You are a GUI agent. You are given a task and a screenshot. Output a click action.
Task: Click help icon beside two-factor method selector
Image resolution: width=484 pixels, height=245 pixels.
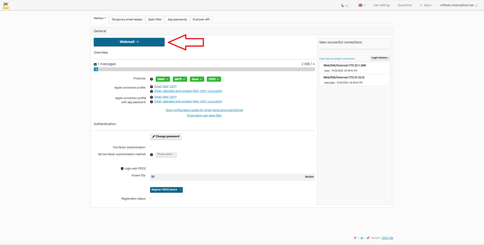point(151,155)
